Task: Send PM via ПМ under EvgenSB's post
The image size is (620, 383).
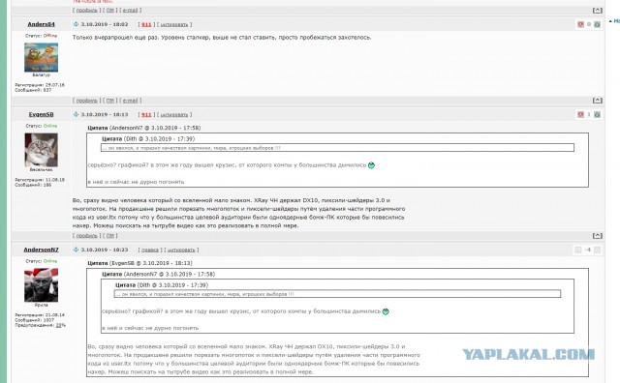Action: coord(110,236)
